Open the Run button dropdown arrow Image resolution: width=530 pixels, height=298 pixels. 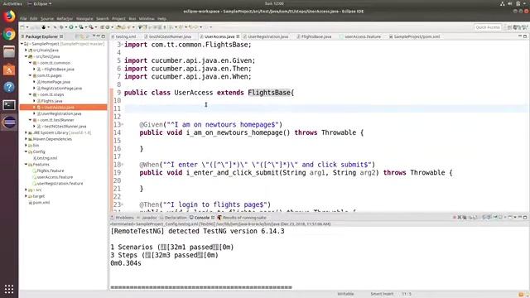(x=75, y=27)
